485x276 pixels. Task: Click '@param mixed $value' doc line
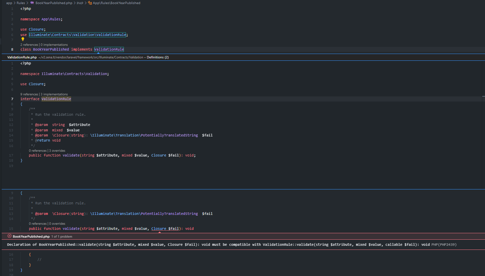[x=57, y=130]
